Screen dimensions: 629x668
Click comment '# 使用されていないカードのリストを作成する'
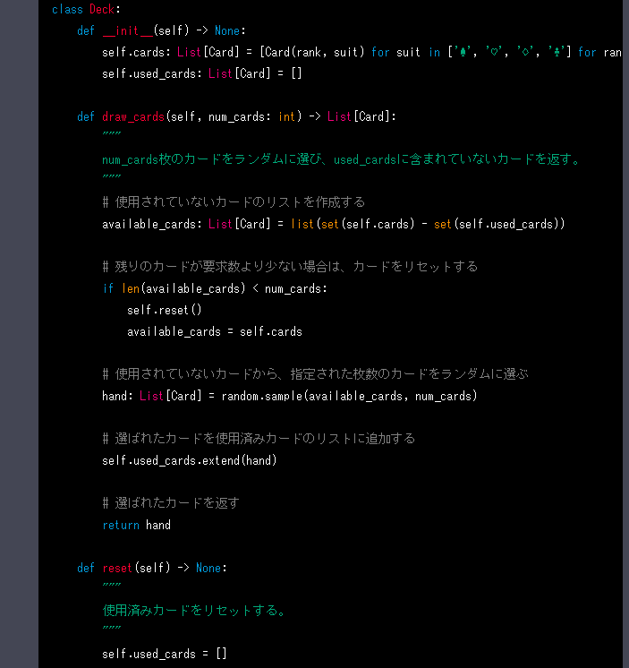[x=234, y=202]
